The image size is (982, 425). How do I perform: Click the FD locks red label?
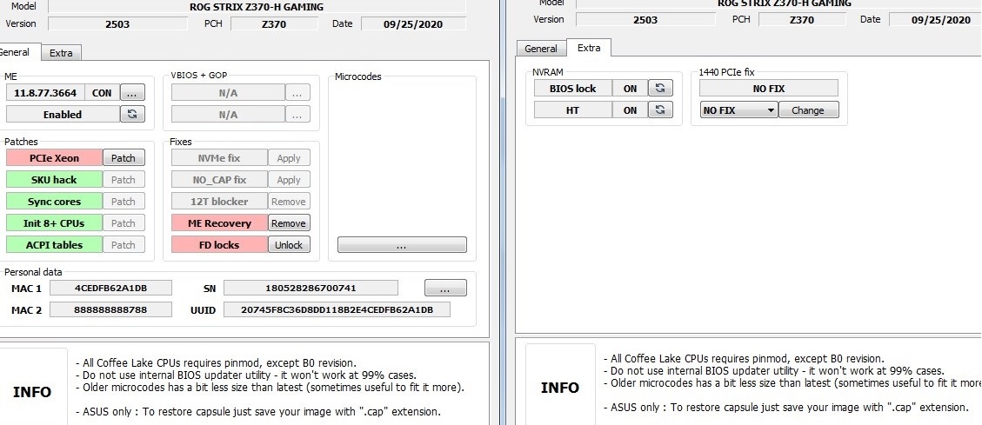point(220,245)
